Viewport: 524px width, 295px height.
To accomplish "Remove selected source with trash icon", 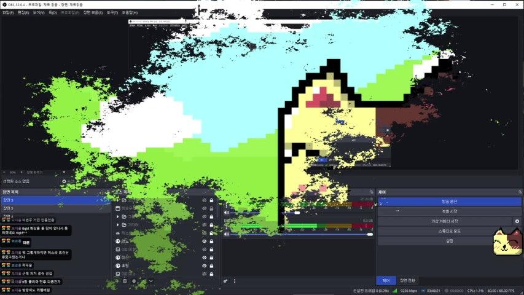I will [125, 281].
